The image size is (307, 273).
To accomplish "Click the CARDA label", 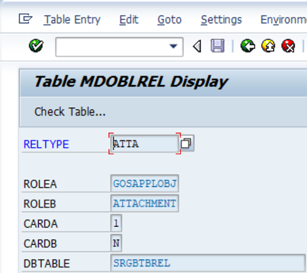I will click(41, 224).
